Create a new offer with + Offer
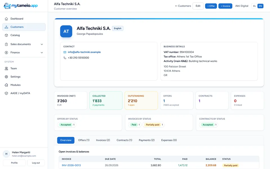The height and width of the screenshot is (169, 270). click(211, 6)
